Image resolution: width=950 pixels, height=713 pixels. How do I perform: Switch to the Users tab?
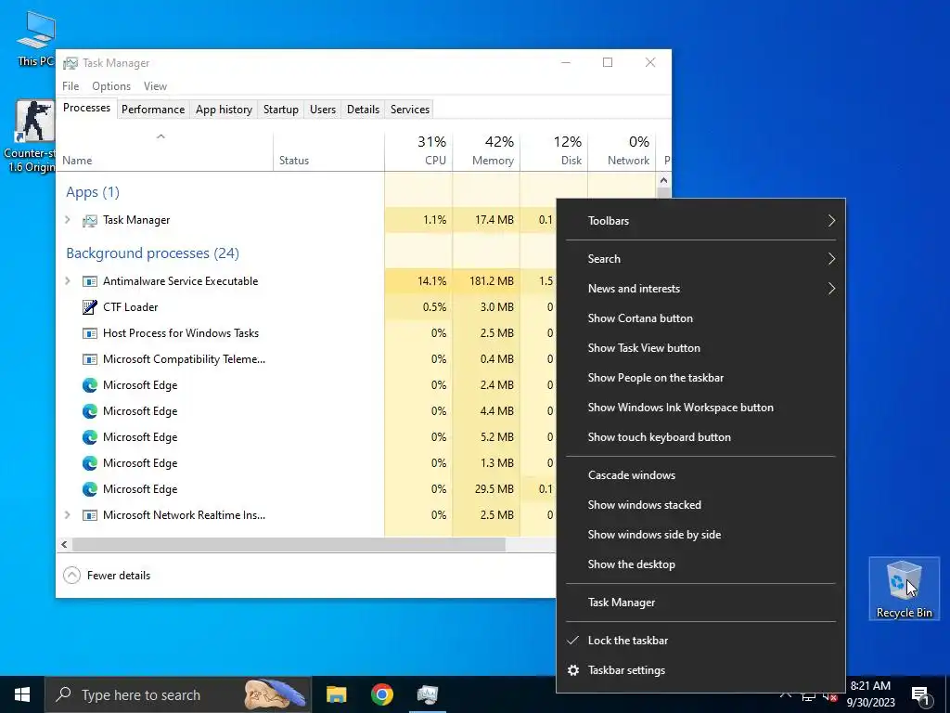(322, 110)
